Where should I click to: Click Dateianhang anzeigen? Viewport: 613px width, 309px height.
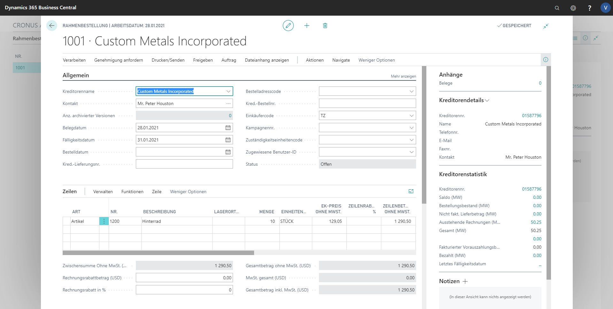[x=267, y=60]
